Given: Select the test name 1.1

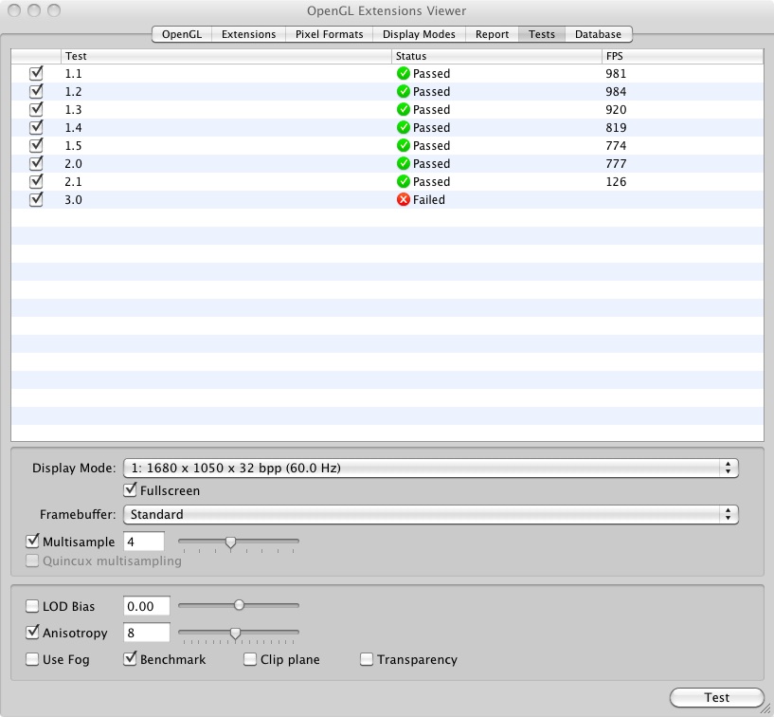Looking at the screenshot, I should pos(74,74).
